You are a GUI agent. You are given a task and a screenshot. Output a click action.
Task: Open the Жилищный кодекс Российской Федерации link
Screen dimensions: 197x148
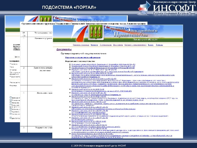(103, 64)
